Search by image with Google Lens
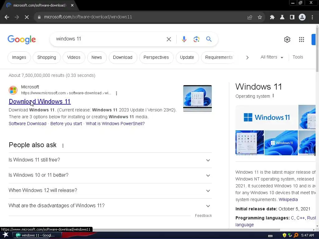 (196, 39)
